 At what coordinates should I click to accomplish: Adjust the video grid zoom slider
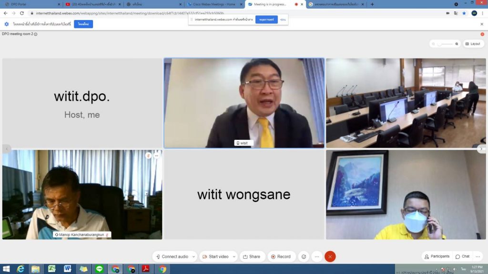pyautogui.click(x=445, y=44)
